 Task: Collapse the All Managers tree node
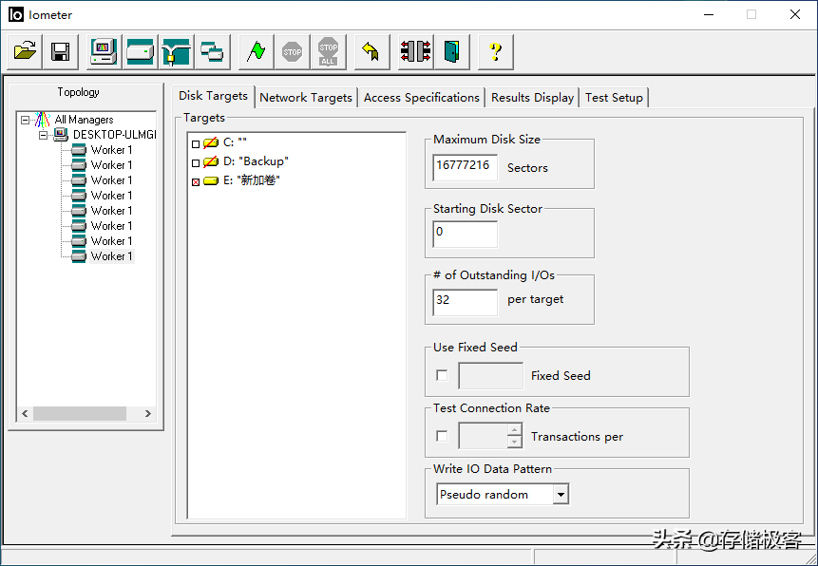(25, 120)
